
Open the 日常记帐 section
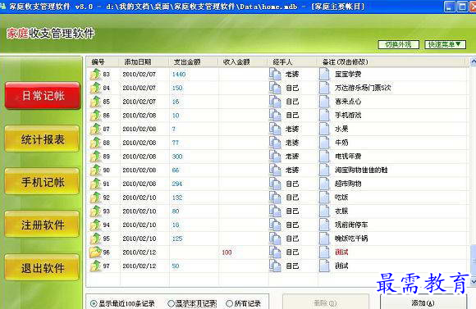pyautogui.click(x=43, y=96)
